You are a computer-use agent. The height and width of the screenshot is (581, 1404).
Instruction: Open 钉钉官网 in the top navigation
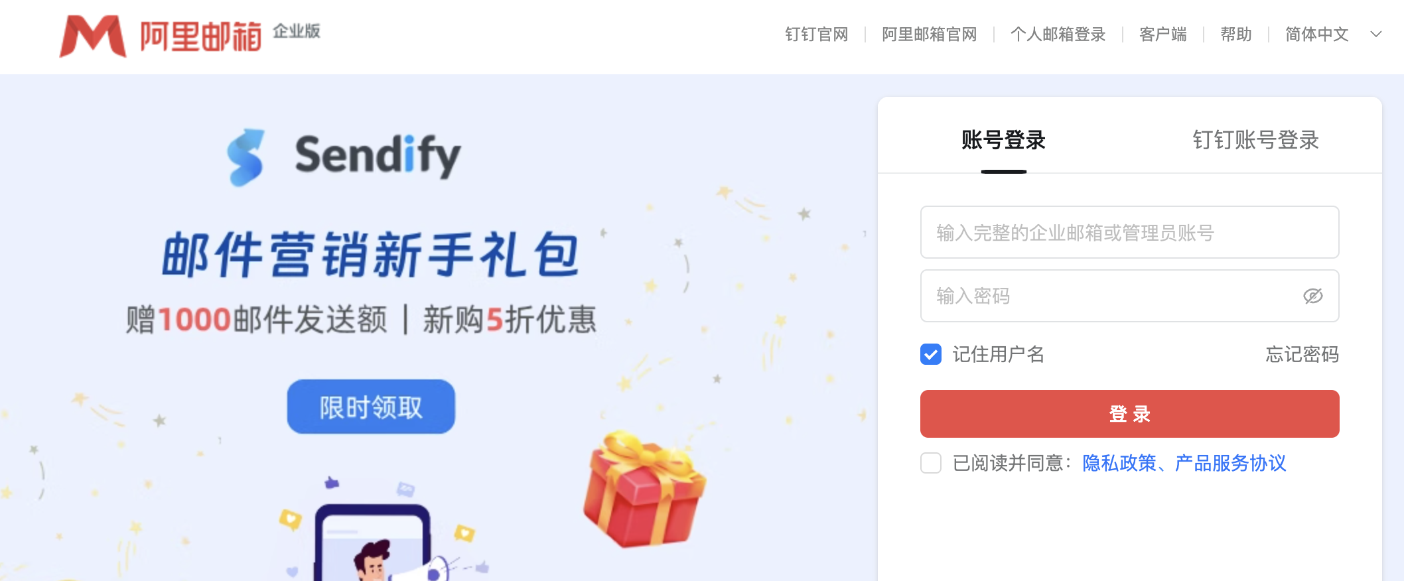[816, 34]
